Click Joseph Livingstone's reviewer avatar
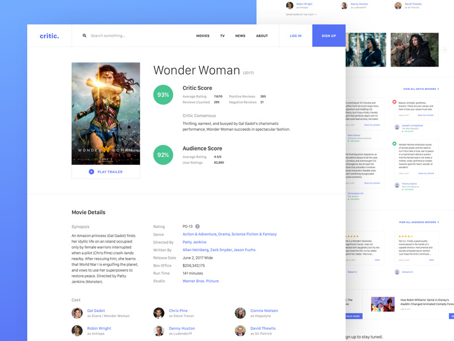The width and height of the screenshot is (454, 341). [x=397, y=127]
